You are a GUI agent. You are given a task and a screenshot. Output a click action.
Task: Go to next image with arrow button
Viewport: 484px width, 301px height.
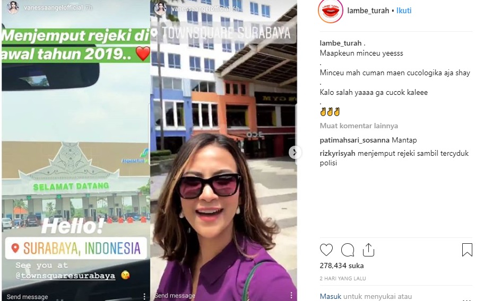(x=295, y=152)
